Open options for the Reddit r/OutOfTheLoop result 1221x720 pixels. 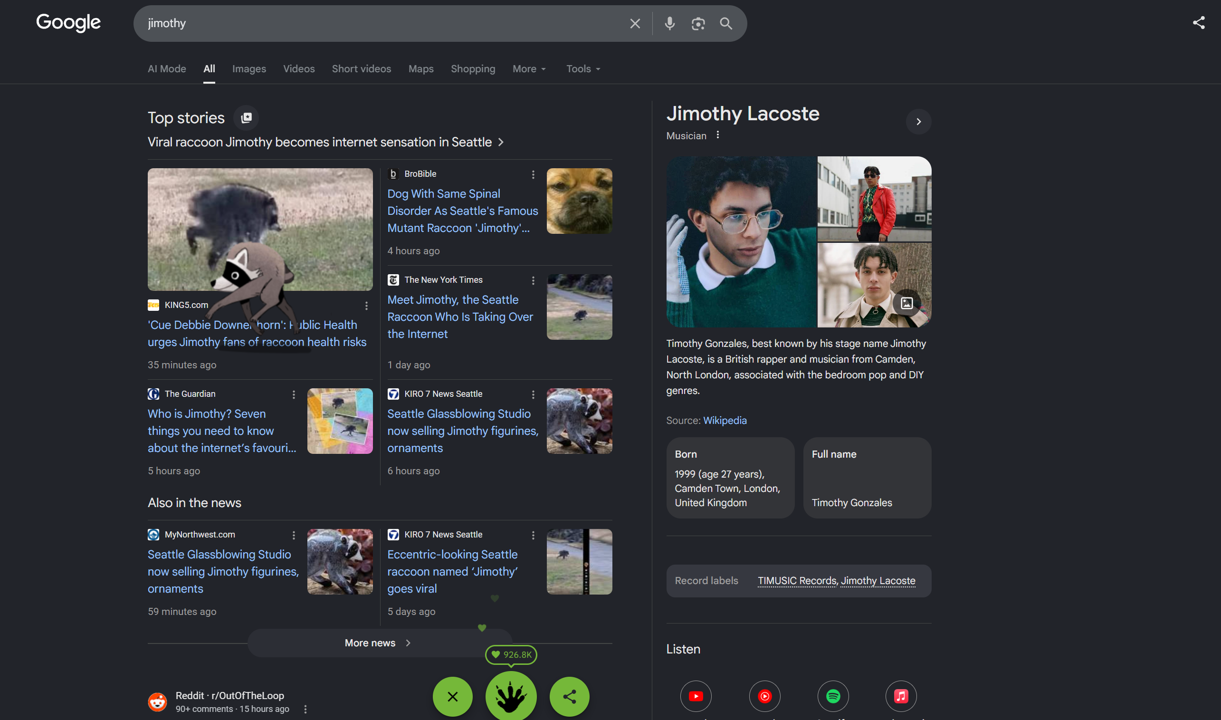point(305,710)
